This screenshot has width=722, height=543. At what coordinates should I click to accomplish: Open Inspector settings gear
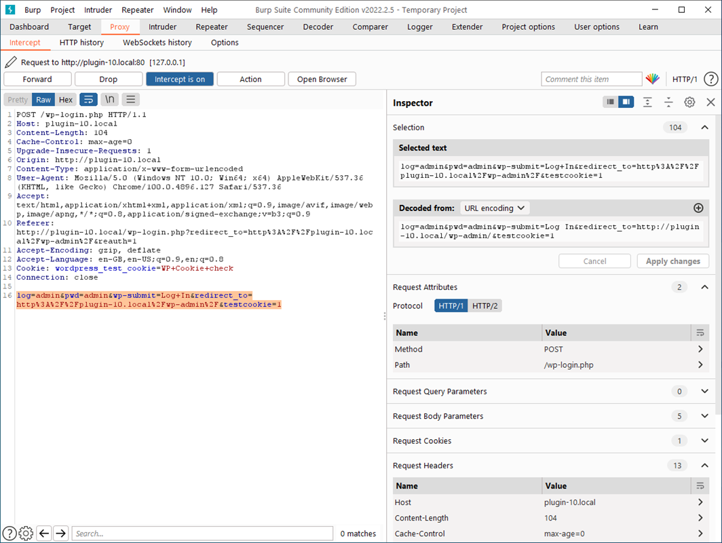[x=689, y=102]
